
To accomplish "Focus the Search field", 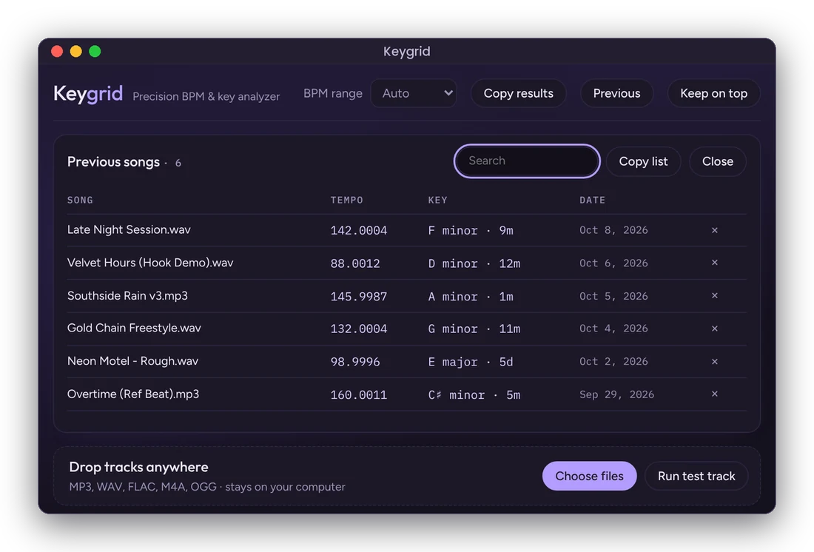I will click(527, 161).
